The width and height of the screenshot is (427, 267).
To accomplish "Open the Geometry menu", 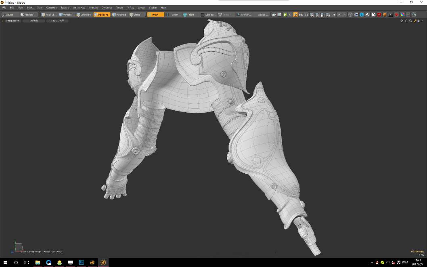I will pos(52,8).
